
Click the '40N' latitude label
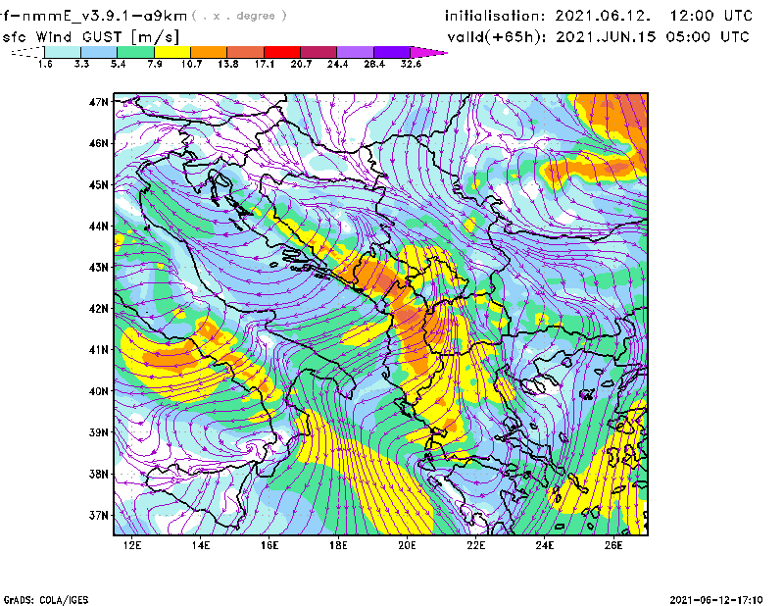click(99, 391)
